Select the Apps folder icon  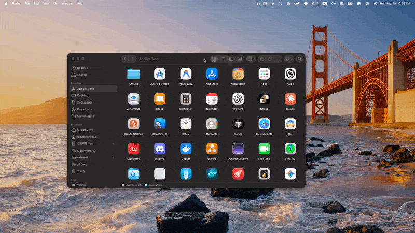coord(264,74)
